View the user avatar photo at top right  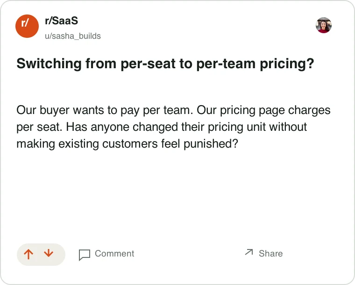324,25
